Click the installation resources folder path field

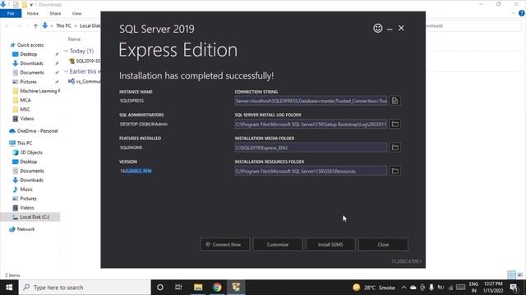click(x=311, y=171)
